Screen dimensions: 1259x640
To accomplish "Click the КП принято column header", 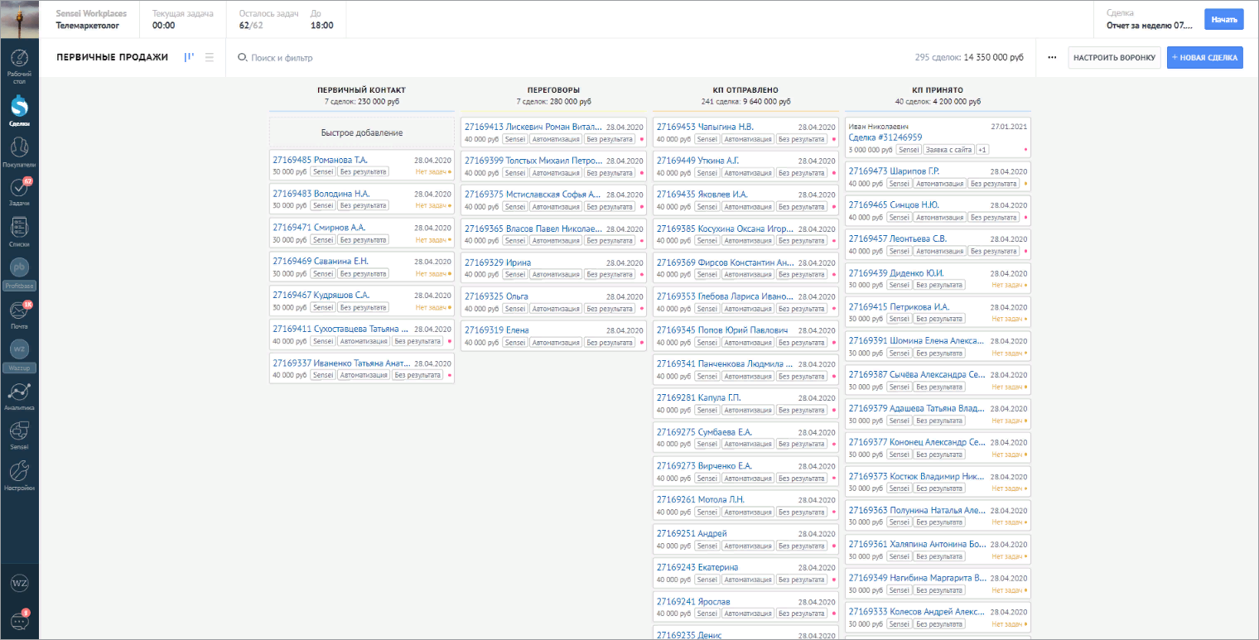I will (938, 89).
